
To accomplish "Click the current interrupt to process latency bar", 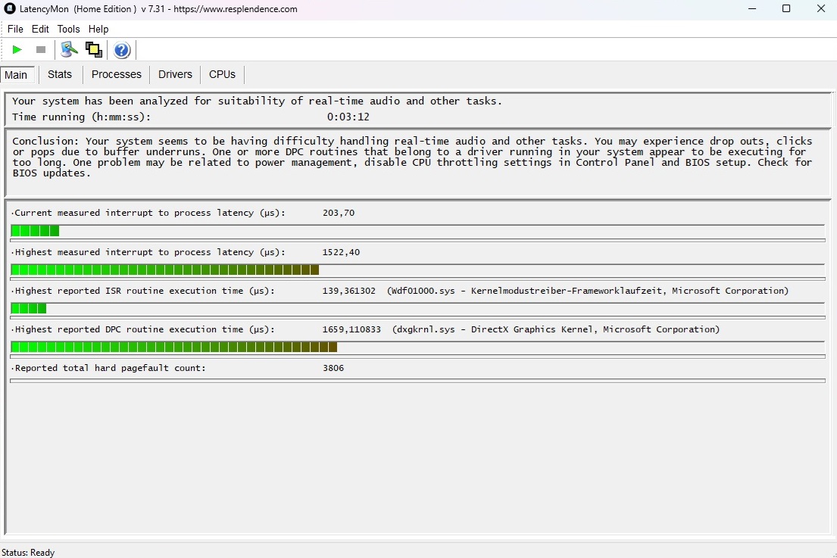I will pyautogui.click(x=417, y=231).
